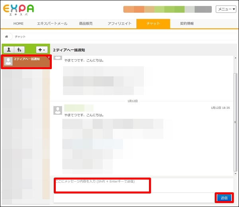
Task: Open the アフィリエイト tab
Action: click(119, 23)
